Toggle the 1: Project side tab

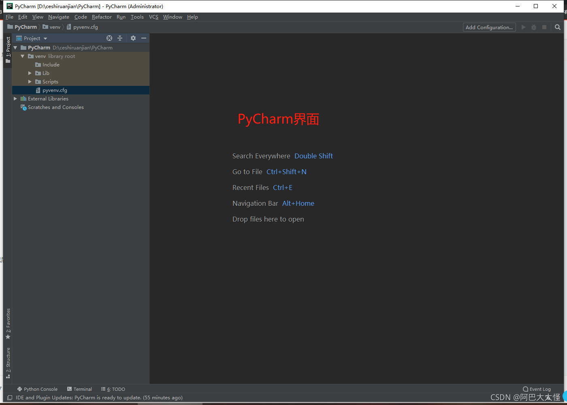(x=8, y=49)
